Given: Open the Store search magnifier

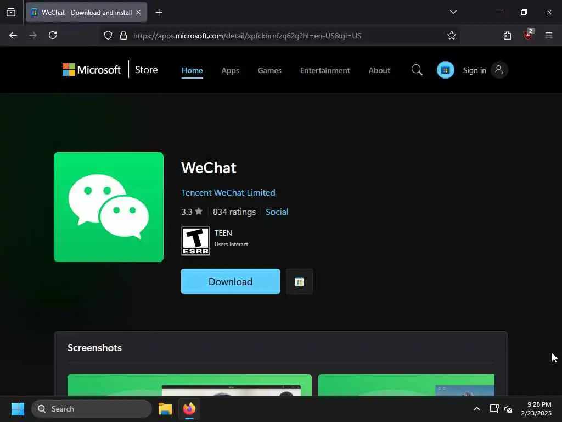Looking at the screenshot, I should coord(417,70).
